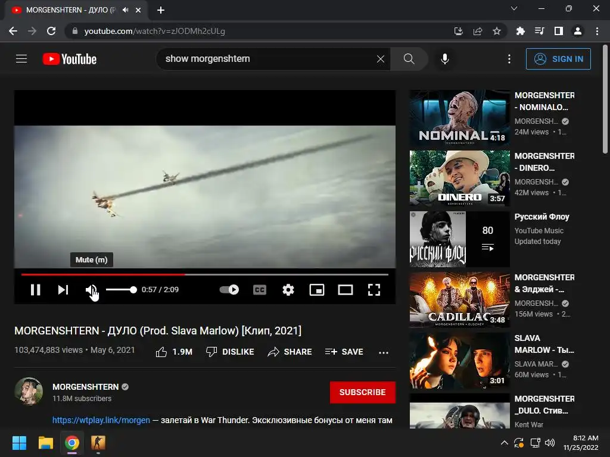Like the video with thumbs up

point(174,352)
